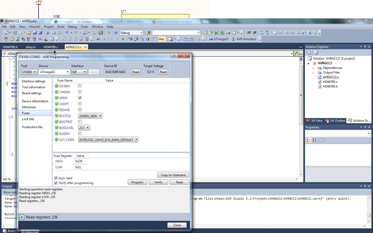373x233 pixels.
Task: Click the Visual Assist Go button
Action: click(x=298, y=54)
